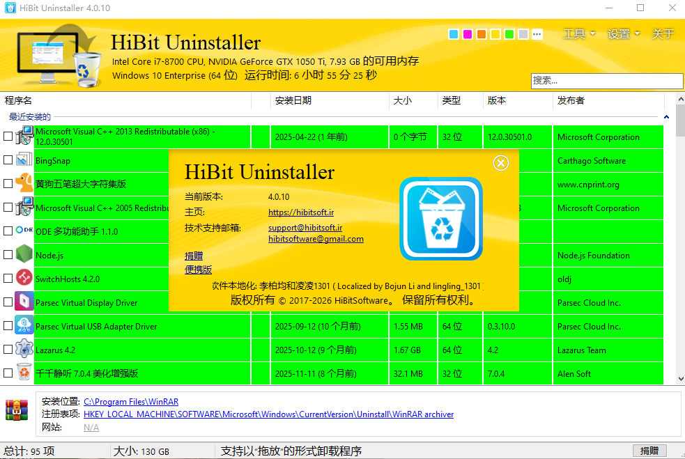Click the Visual C++ 2005 program icon
The height and width of the screenshot is (459, 685).
click(24, 207)
